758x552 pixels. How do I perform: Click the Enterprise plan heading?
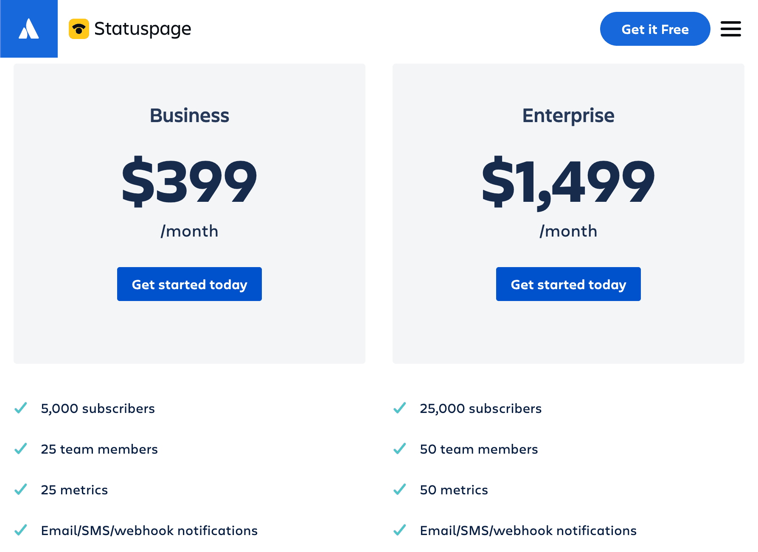[568, 115]
